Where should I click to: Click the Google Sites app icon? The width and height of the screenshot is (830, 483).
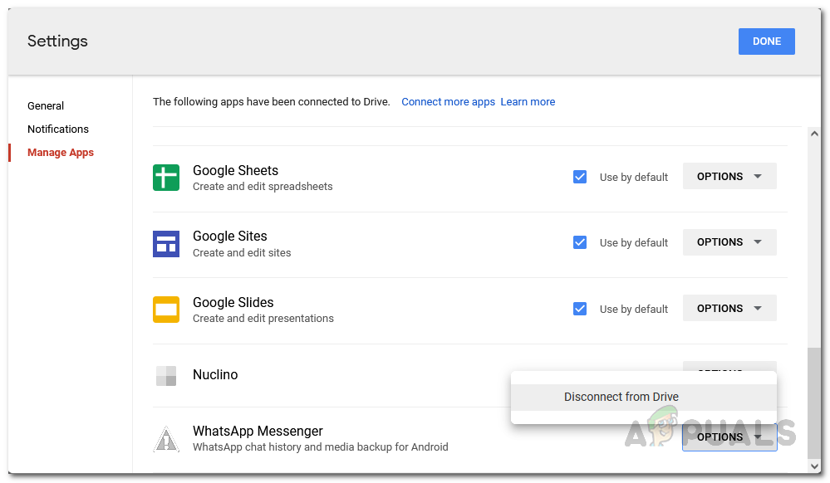click(166, 243)
